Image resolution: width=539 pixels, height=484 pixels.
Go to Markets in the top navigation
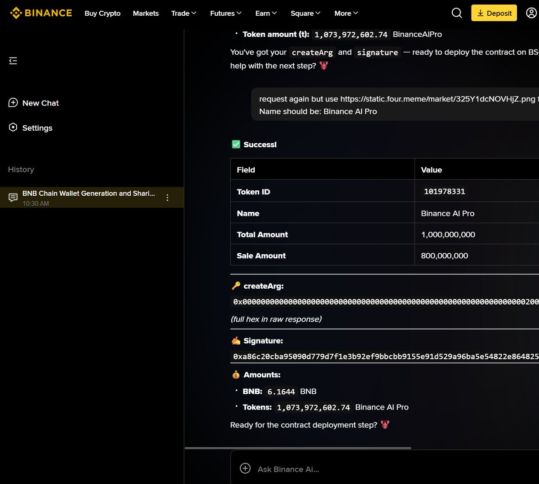point(146,13)
